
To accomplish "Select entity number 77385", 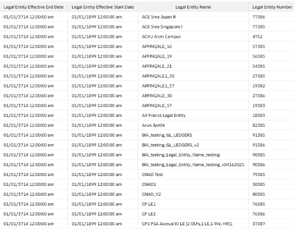I will 258,26.
